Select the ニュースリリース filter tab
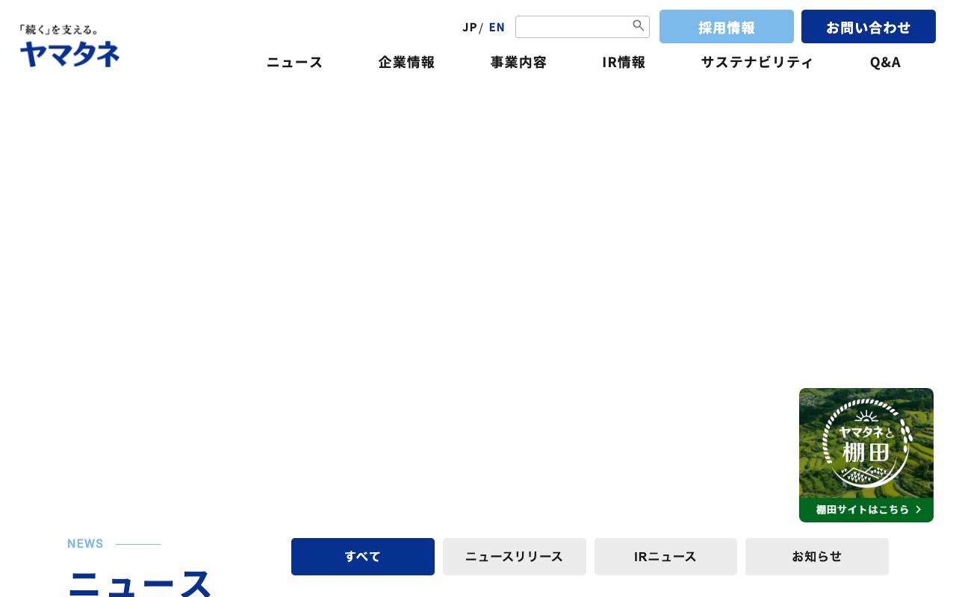This screenshot has width=956, height=597. (514, 557)
